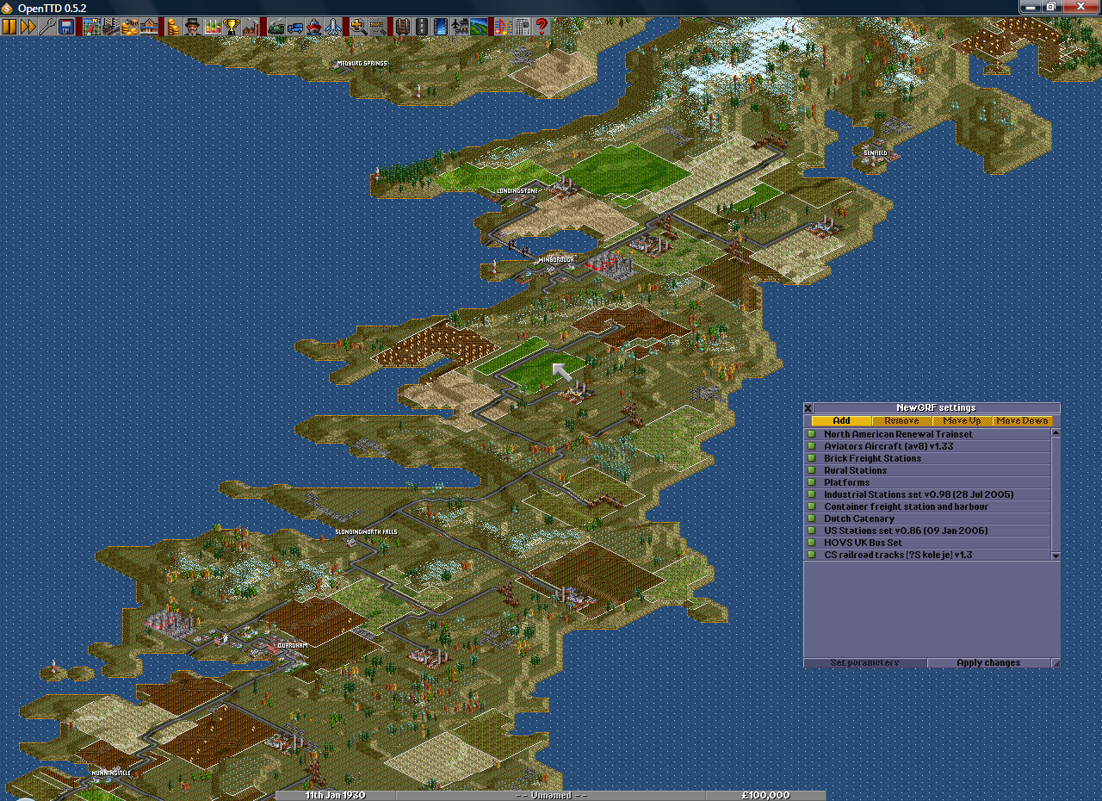The height and width of the screenshot is (801, 1102).
Task: Open the industries factory icon
Action: tap(250, 27)
